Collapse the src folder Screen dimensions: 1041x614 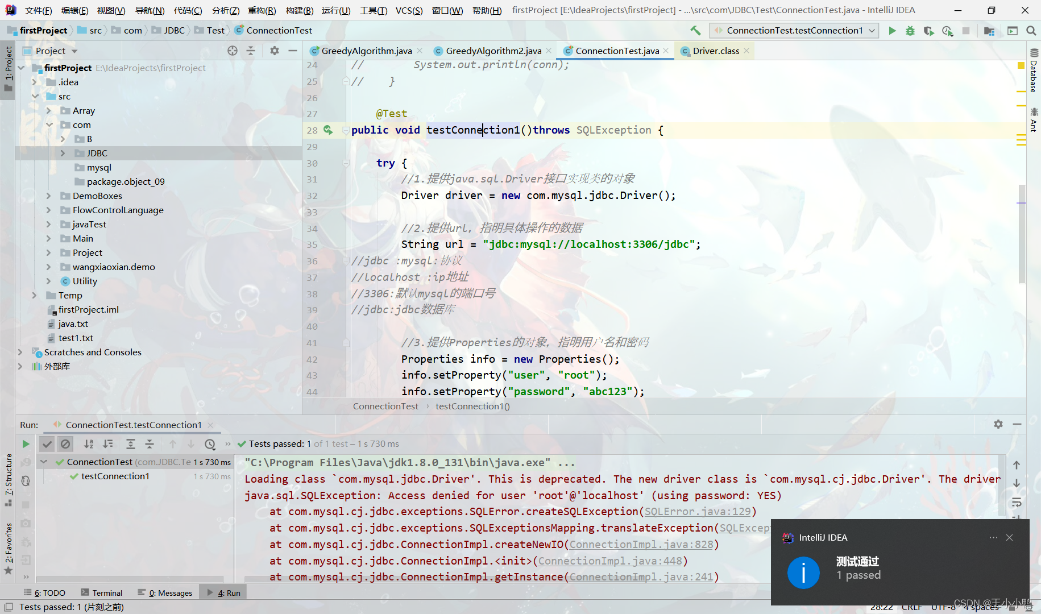34,97
